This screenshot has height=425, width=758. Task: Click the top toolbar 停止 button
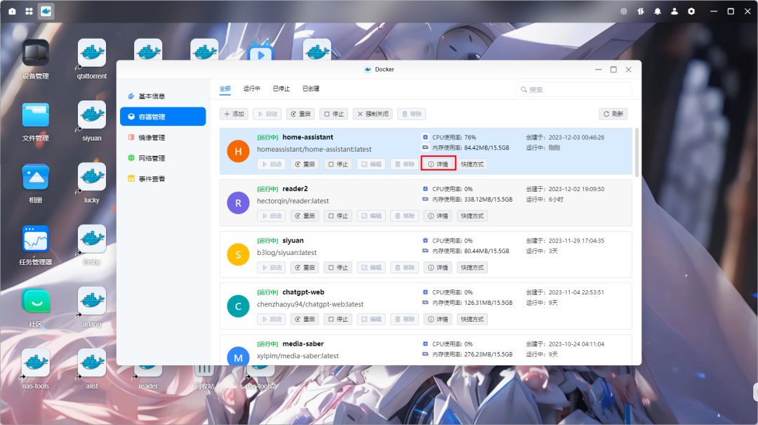(333, 114)
